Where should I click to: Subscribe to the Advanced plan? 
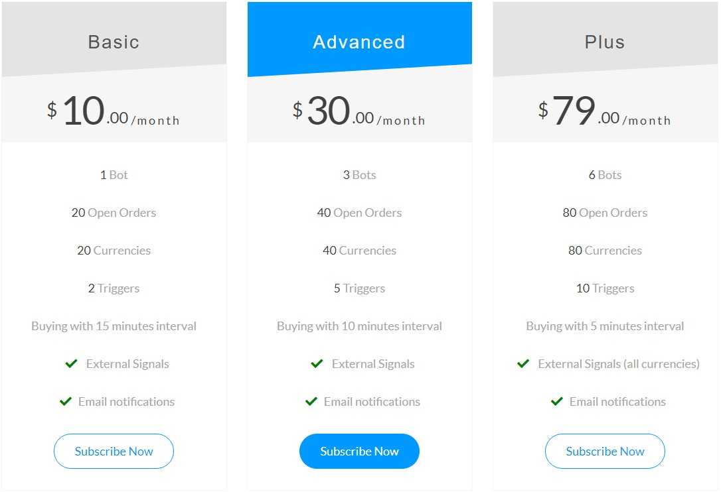tap(359, 451)
